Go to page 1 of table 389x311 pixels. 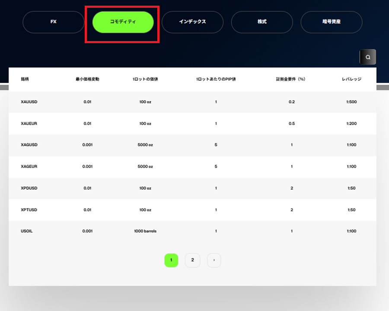(x=171, y=260)
